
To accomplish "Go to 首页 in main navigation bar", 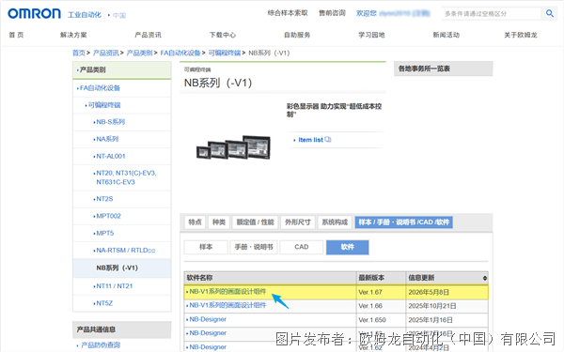I will [x=16, y=35].
